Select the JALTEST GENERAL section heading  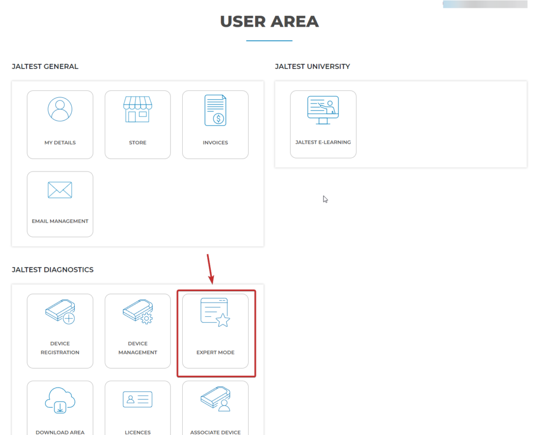(45, 66)
